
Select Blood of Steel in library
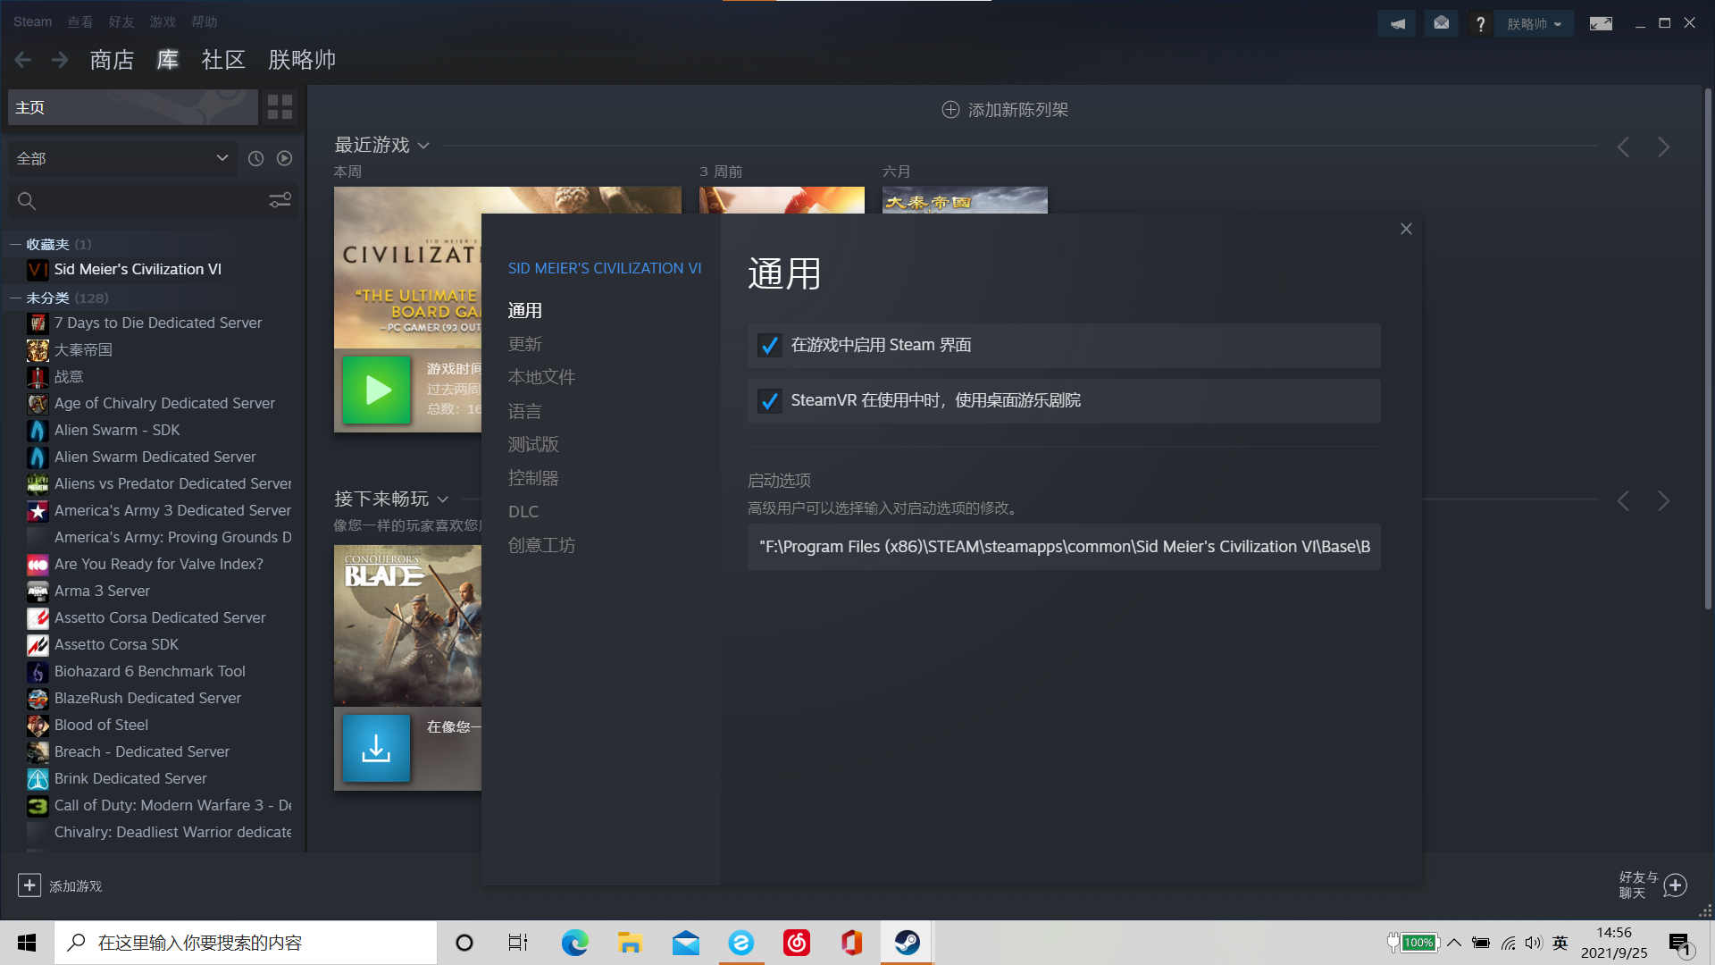pos(101,725)
